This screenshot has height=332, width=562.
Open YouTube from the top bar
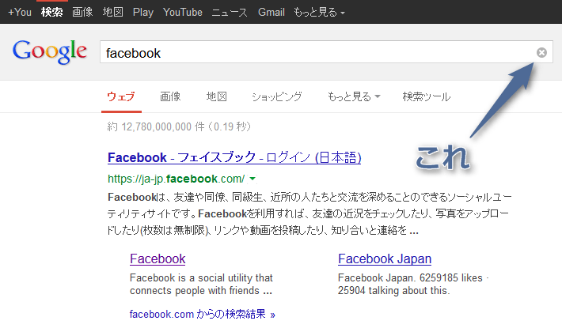(x=182, y=13)
